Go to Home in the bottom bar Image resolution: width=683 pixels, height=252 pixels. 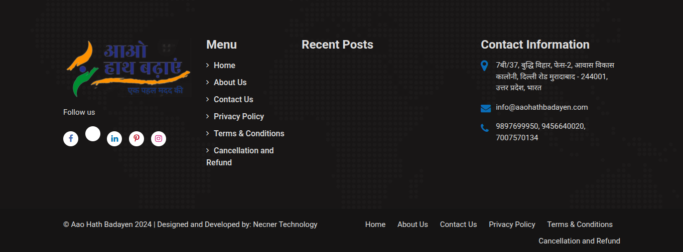pos(375,224)
